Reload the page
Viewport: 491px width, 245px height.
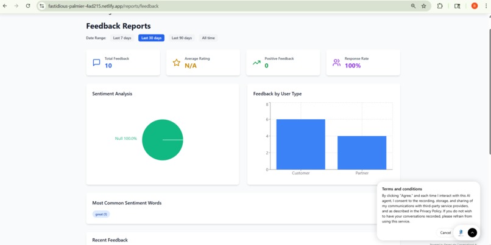click(28, 6)
